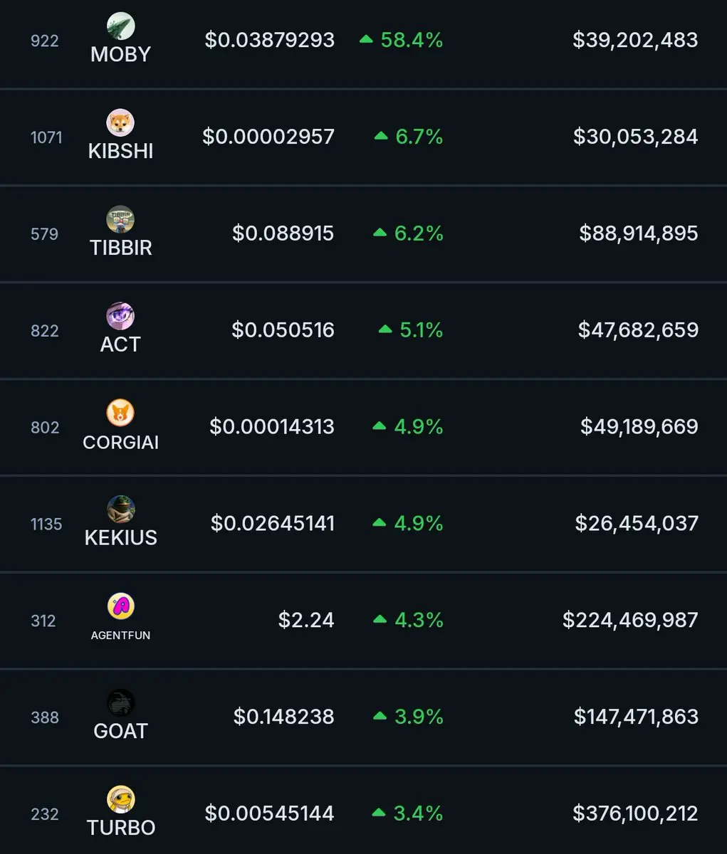The image size is (727, 854).
Task: Select GOAT price $0.148238
Action: click(283, 717)
